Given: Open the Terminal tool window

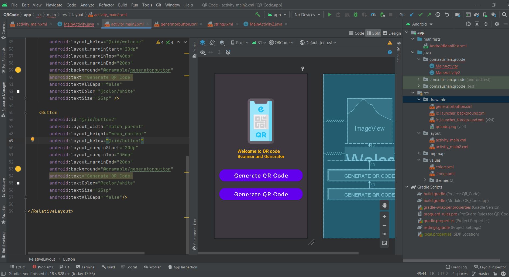Looking at the screenshot, I should [86, 267].
